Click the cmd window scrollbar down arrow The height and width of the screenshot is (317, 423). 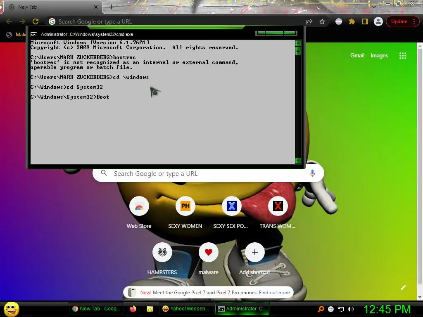[x=298, y=161]
